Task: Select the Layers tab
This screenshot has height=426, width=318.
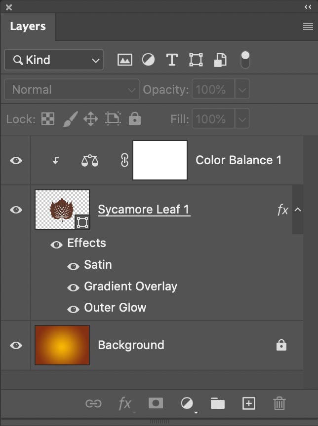Action: point(28,27)
